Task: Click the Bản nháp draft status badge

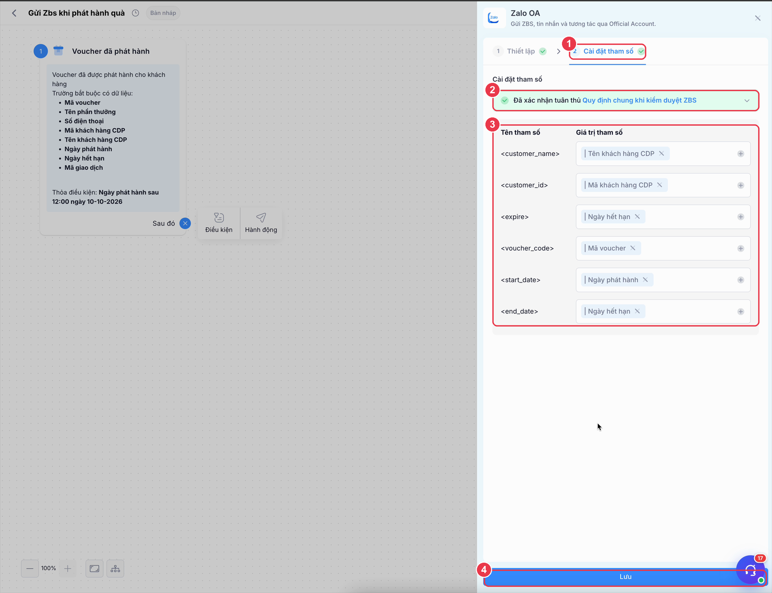Action: tap(163, 13)
